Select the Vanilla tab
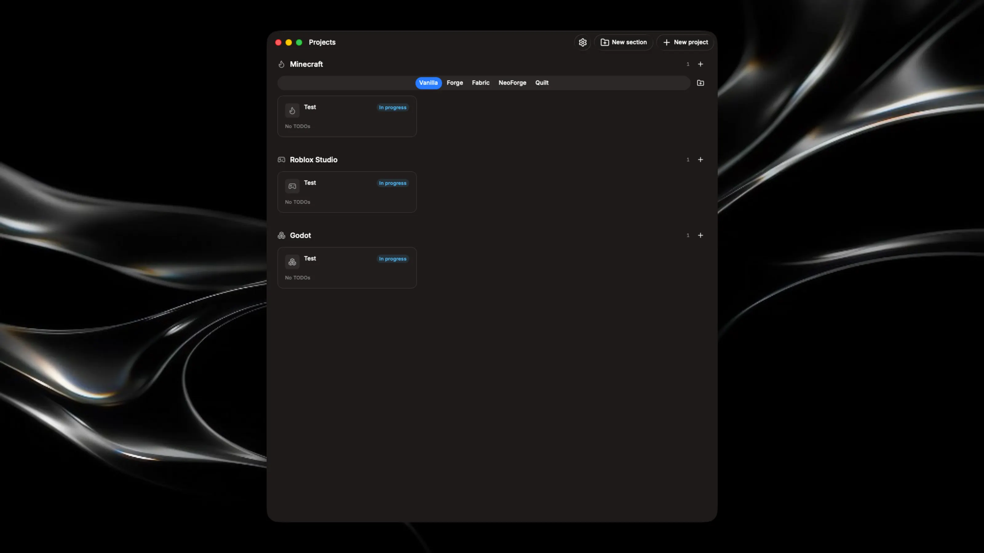Viewport: 984px width, 553px height. tap(428, 83)
